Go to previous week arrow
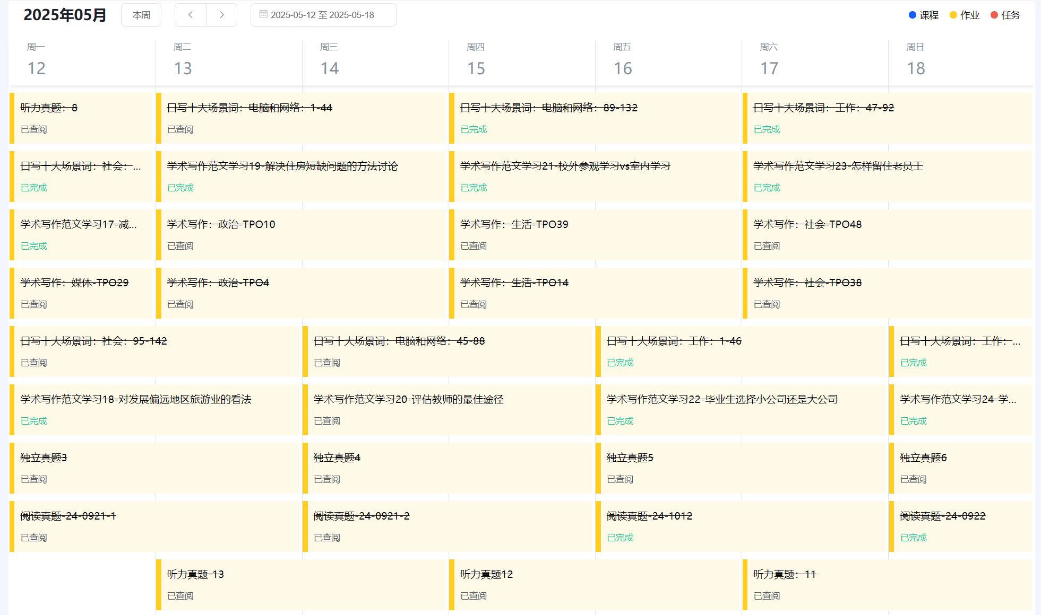This screenshot has width=1041, height=615. click(190, 15)
